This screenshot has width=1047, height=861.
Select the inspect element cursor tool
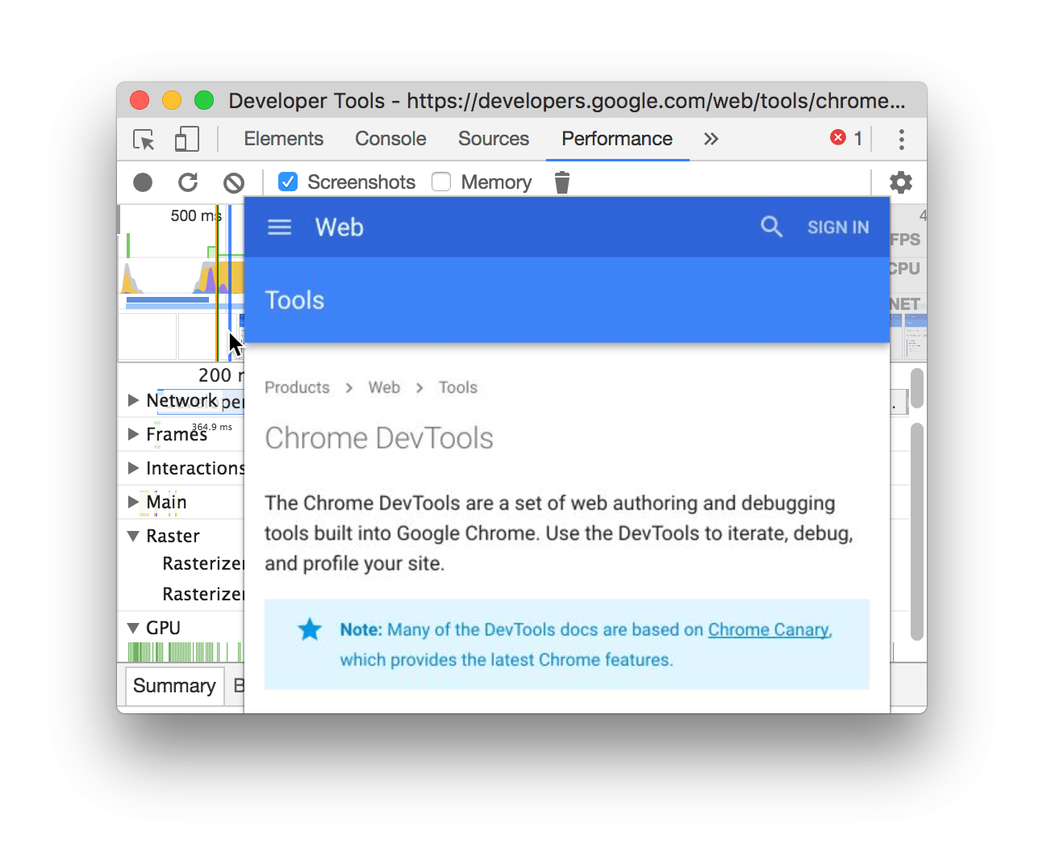143,139
